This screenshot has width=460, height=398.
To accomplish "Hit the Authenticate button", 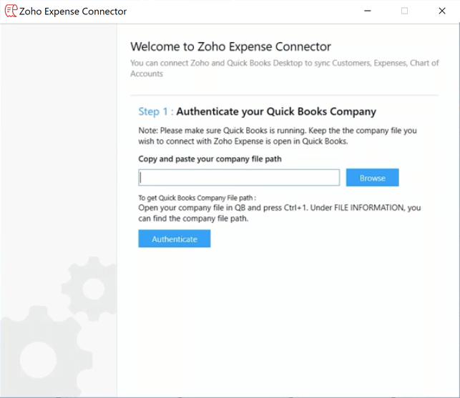I will tap(174, 239).
